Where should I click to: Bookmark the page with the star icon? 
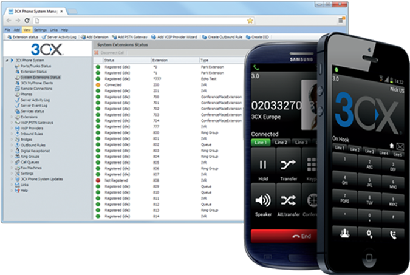pos(250,21)
